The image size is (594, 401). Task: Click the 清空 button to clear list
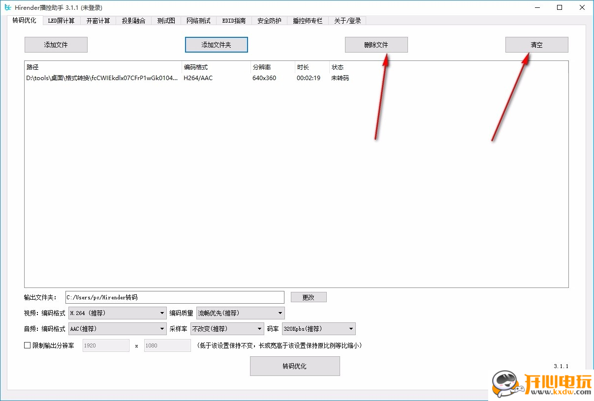coord(537,45)
